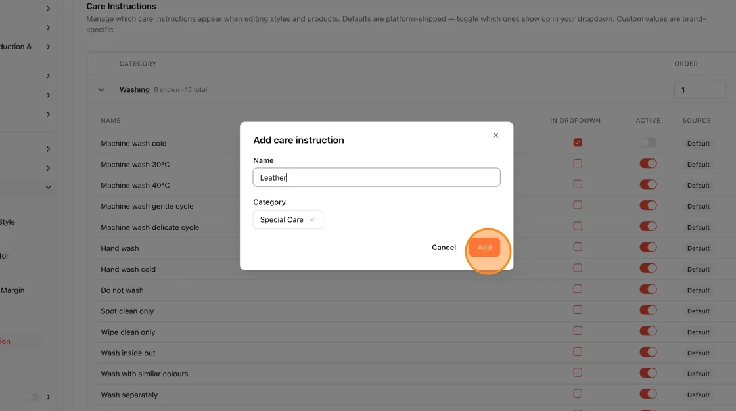Check In Dropdown for Hand wash cold
Viewport: 736px width, 411px height.
(x=578, y=268)
